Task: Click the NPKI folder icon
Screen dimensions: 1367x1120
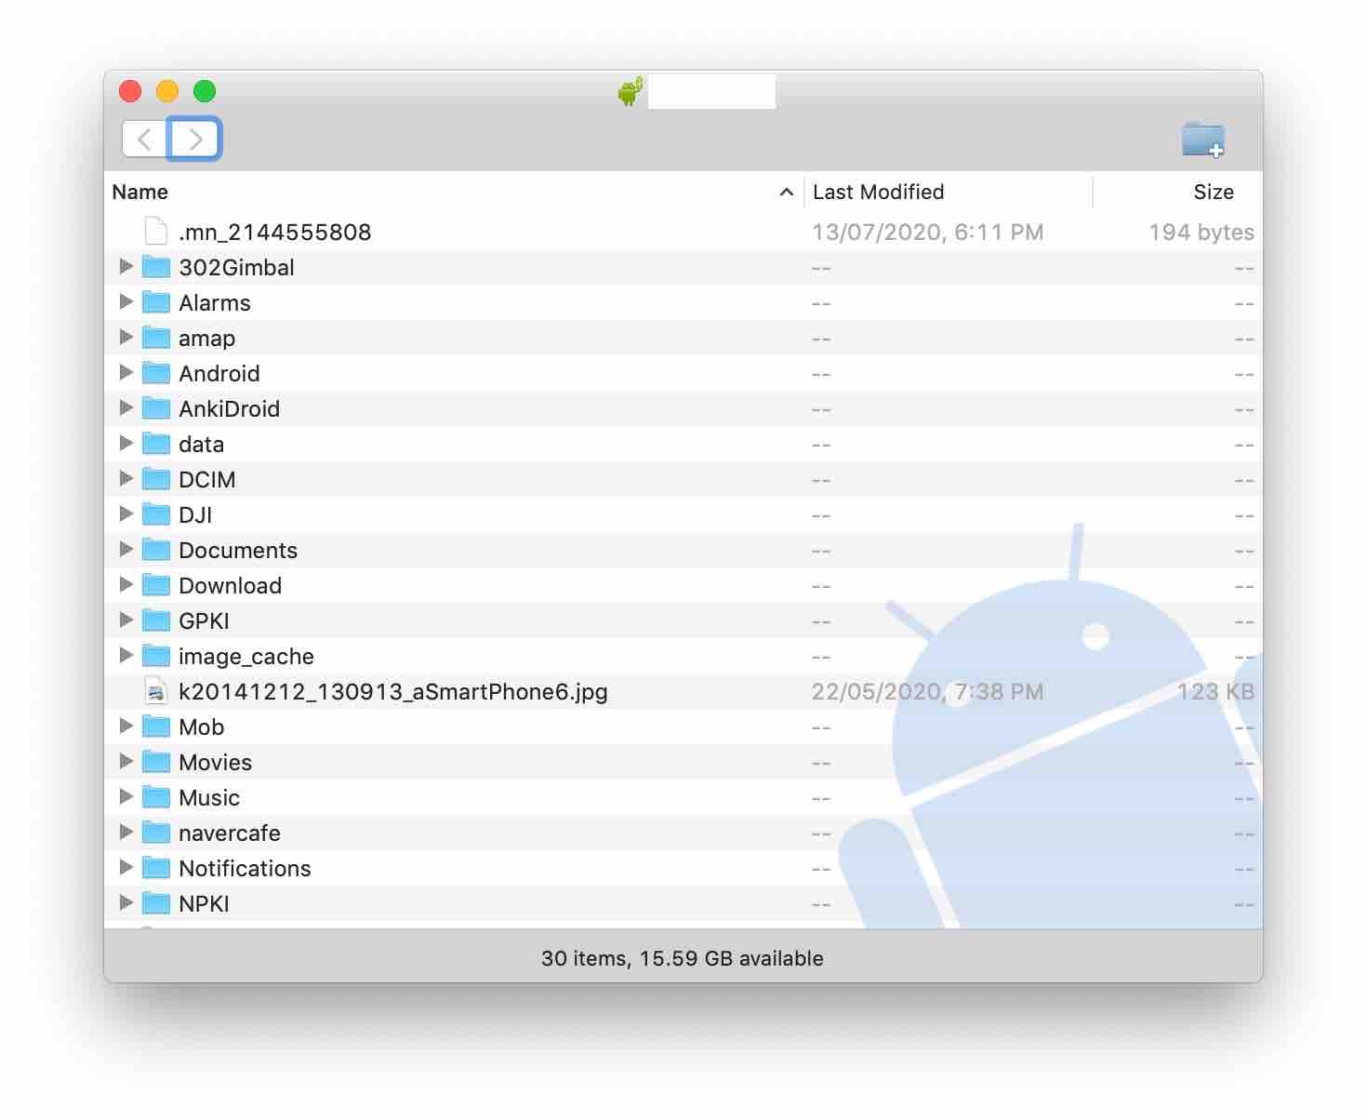Action: pos(156,903)
